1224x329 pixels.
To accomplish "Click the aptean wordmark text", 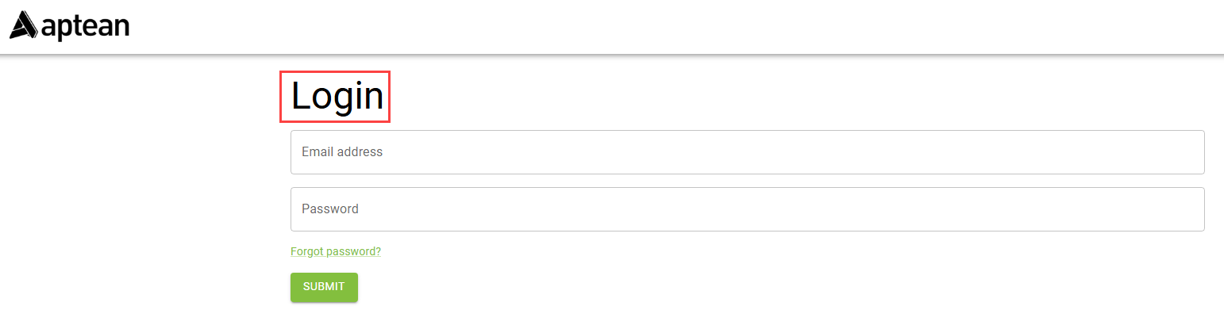I will pos(85,27).
